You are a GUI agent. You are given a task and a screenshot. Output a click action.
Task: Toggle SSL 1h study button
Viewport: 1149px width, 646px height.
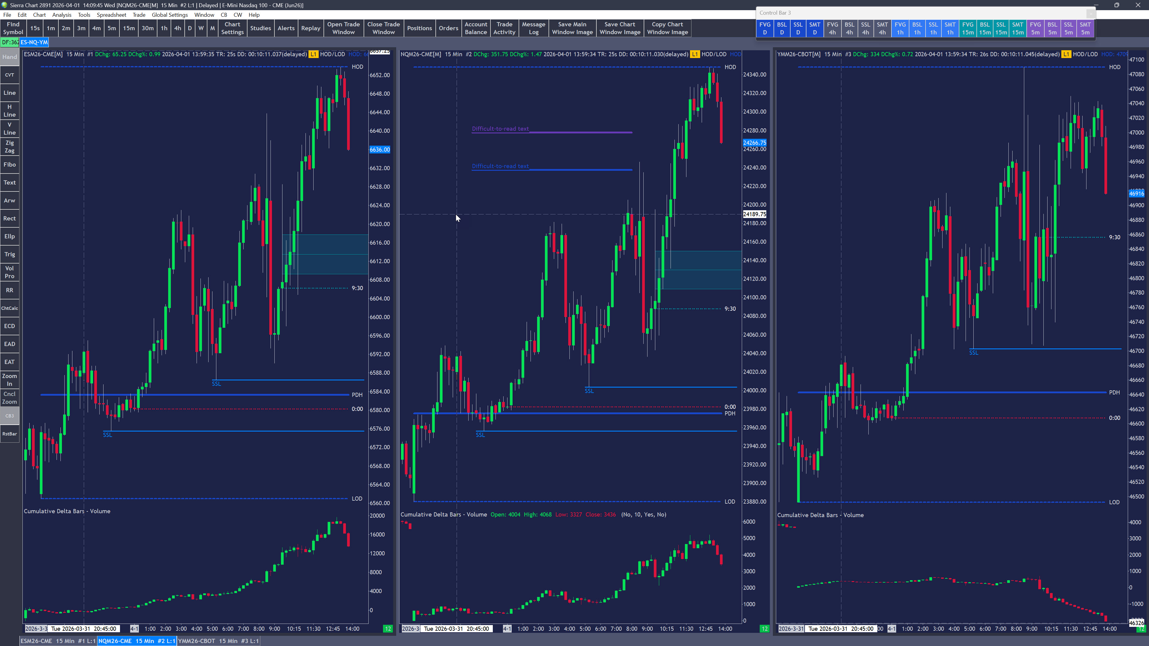pyautogui.click(x=933, y=28)
